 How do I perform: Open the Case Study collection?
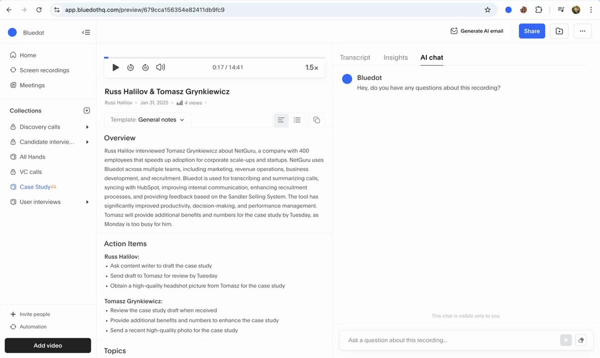[35, 186]
